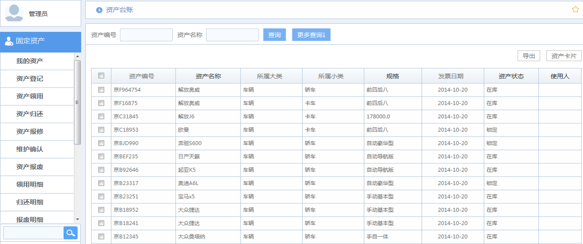Open the 资产卡片 button
The width and height of the screenshot is (583, 244).
[x=564, y=56]
